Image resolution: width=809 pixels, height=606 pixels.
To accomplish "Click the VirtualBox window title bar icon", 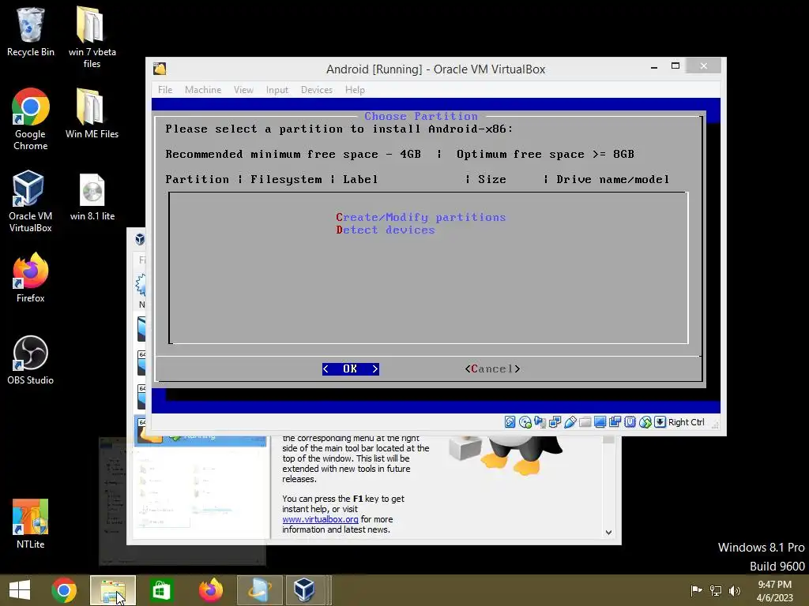I will [x=160, y=69].
